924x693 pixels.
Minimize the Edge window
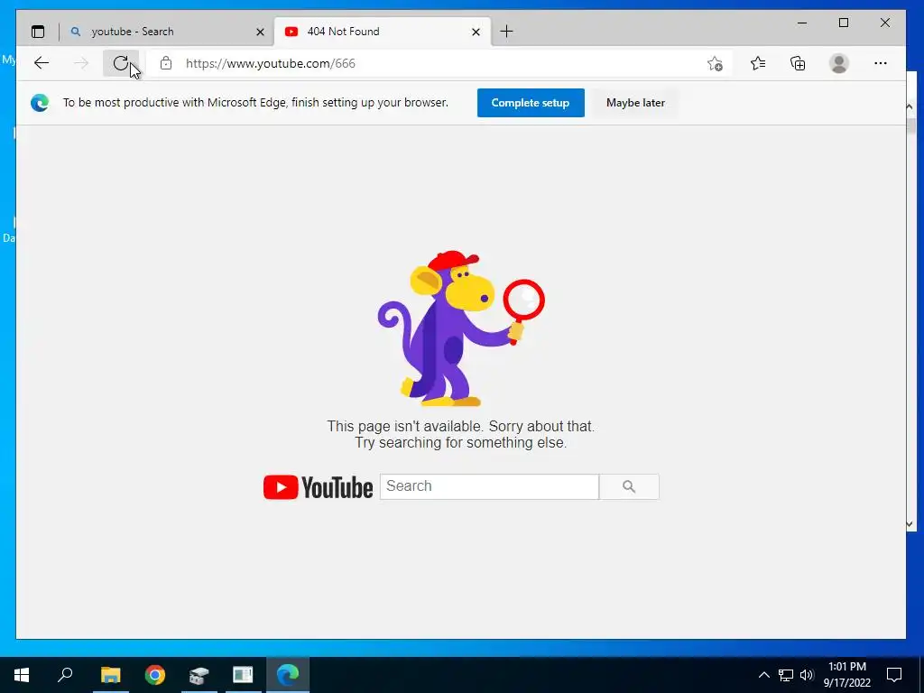tap(802, 23)
